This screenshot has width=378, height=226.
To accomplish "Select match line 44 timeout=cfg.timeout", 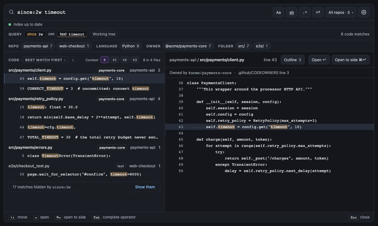I will click(x=84, y=127).
